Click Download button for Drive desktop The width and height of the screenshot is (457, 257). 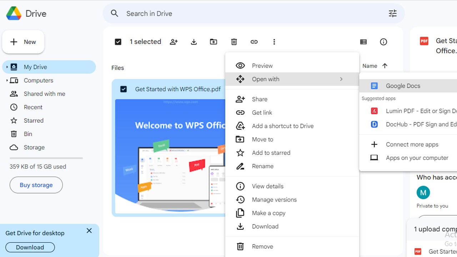pos(30,247)
